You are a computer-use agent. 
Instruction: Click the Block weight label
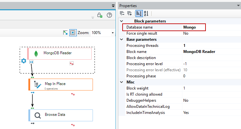click(137, 88)
